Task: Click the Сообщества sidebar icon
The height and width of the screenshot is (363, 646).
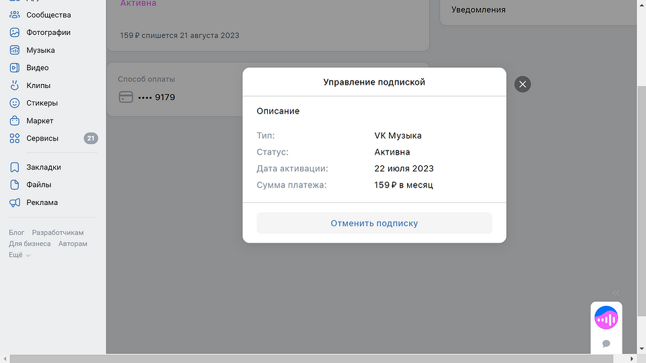Action: [x=14, y=15]
